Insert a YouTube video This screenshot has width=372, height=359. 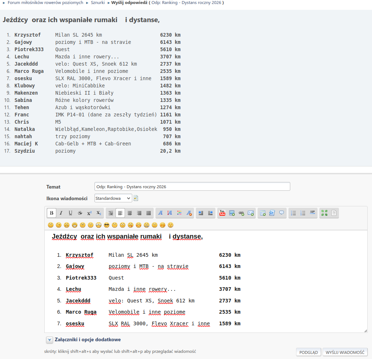pyautogui.click(x=222, y=213)
